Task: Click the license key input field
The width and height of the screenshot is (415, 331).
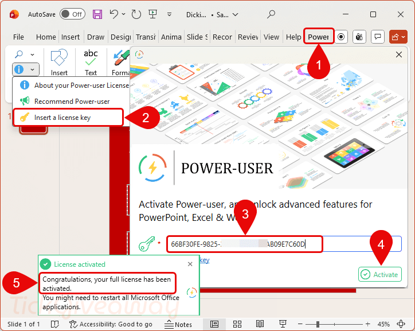Action: pos(284,244)
